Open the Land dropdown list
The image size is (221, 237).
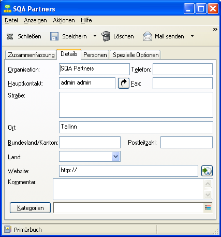pos(115,157)
